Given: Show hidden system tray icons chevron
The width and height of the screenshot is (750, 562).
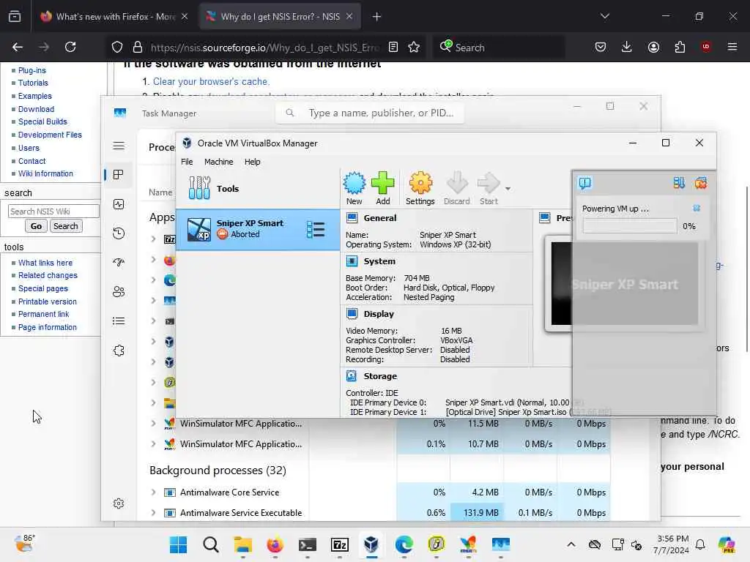Looking at the screenshot, I should [x=571, y=544].
